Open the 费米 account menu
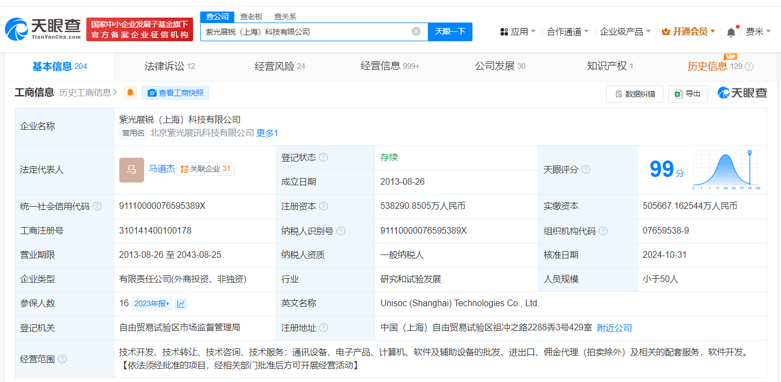The width and height of the screenshot is (781, 382). tap(758, 32)
